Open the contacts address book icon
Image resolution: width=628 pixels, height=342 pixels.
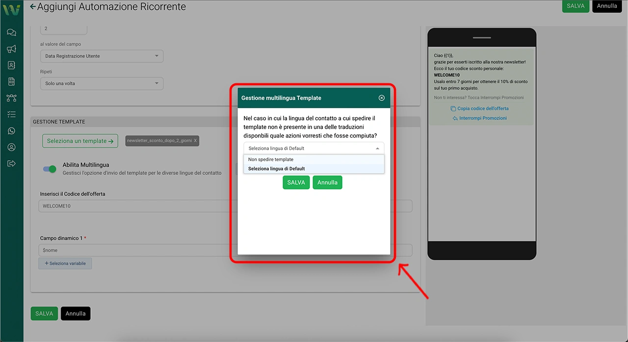pos(11,65)
